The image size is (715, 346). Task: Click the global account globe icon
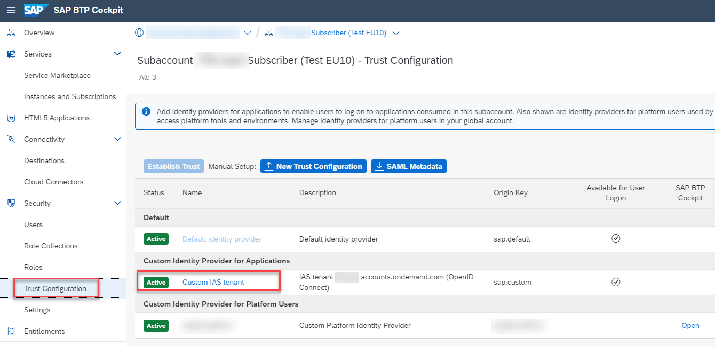(x=139, y=33)
